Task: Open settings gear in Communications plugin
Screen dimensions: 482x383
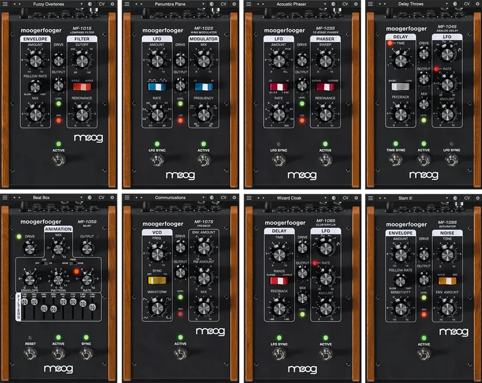Action: (x=234, y=198)
